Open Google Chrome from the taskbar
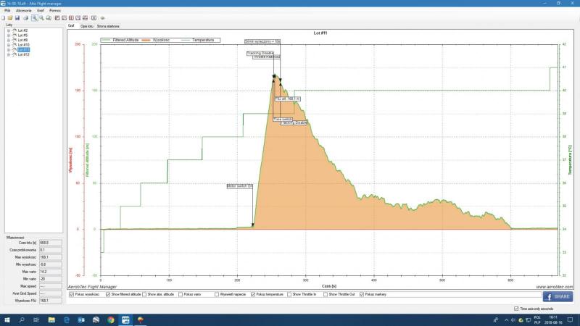This screenshot has height=326, width=580. click(111, 319)
